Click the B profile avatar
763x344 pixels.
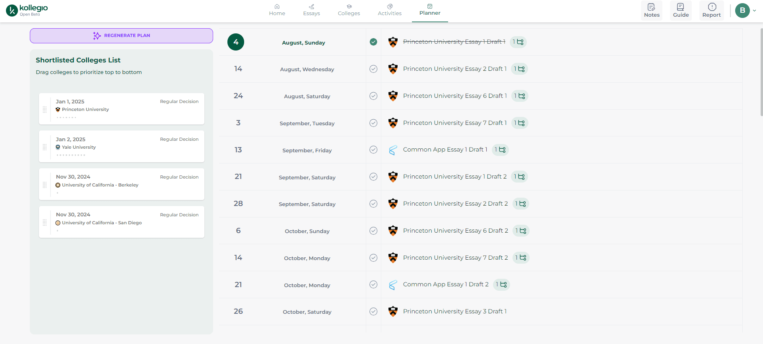click(x=742, y=10)
